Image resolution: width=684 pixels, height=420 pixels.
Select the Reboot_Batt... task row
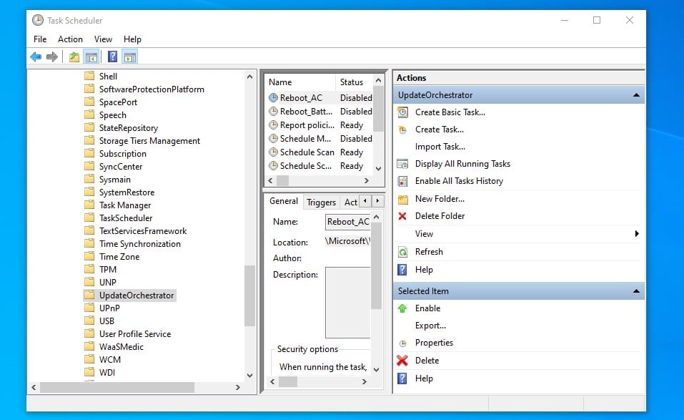[320, 112]
